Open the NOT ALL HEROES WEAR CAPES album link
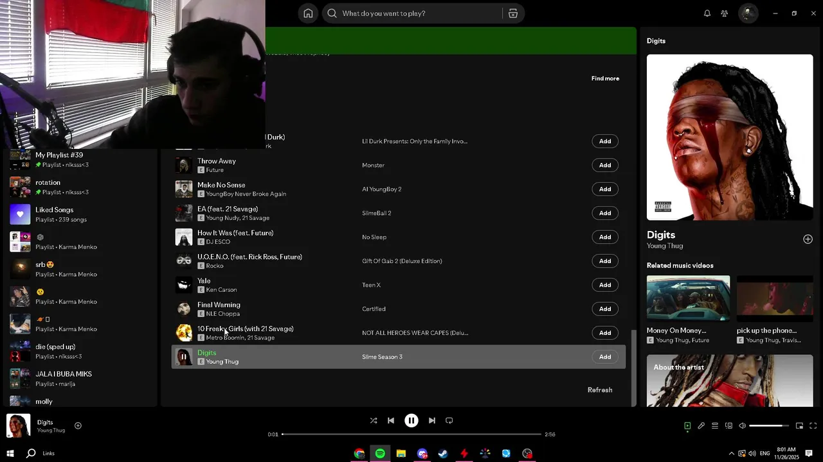This screenshot has width=823, height=462. [415, 333]
